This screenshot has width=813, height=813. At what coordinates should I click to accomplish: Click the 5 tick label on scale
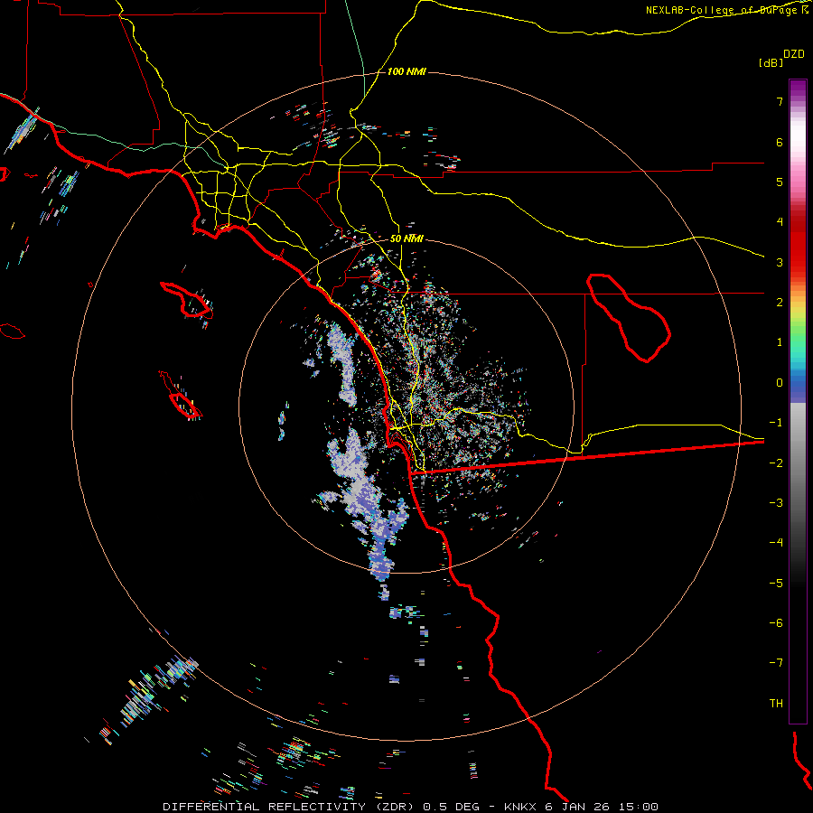point(780,182)
